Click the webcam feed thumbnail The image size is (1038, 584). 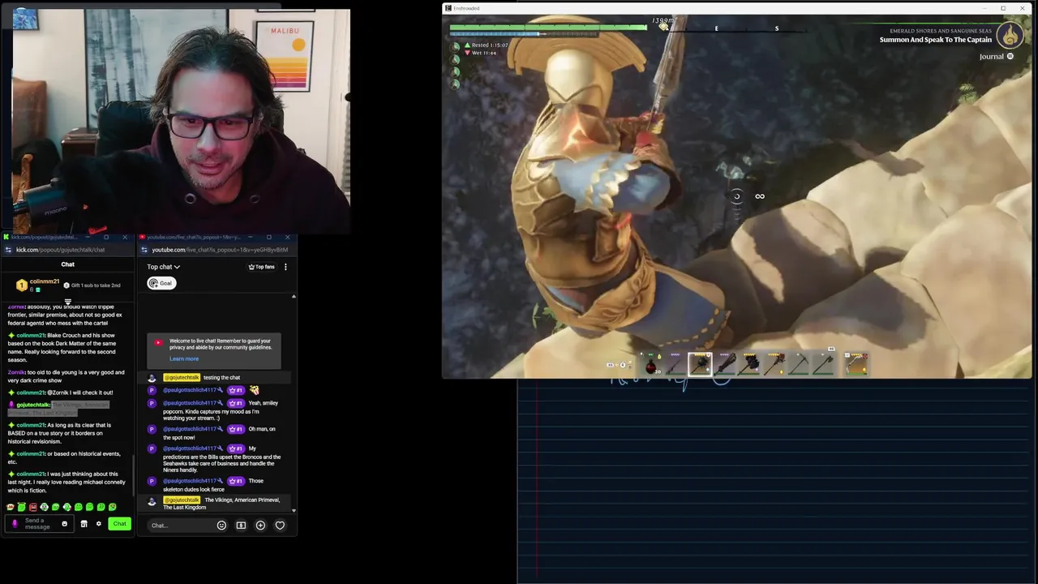(x=181, y=122)
